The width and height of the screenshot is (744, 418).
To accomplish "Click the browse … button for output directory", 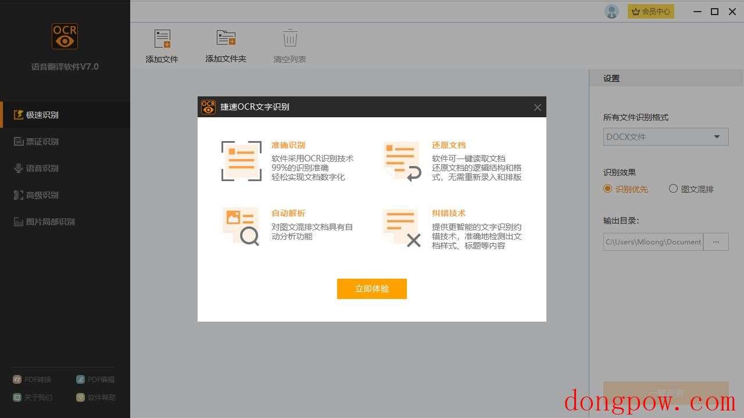I will pos(716,242).
